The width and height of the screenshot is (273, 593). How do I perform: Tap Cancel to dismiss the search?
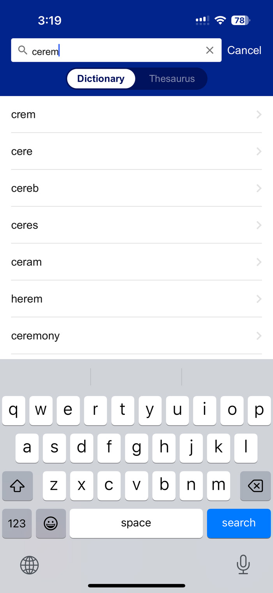(244, 50)
